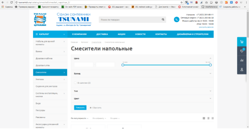Open the shopping cart side icon
The image size is (249, 129).
[242, 42]
